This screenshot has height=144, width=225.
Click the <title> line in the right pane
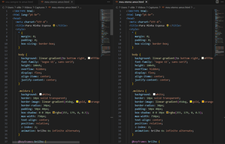pos(155,26)
